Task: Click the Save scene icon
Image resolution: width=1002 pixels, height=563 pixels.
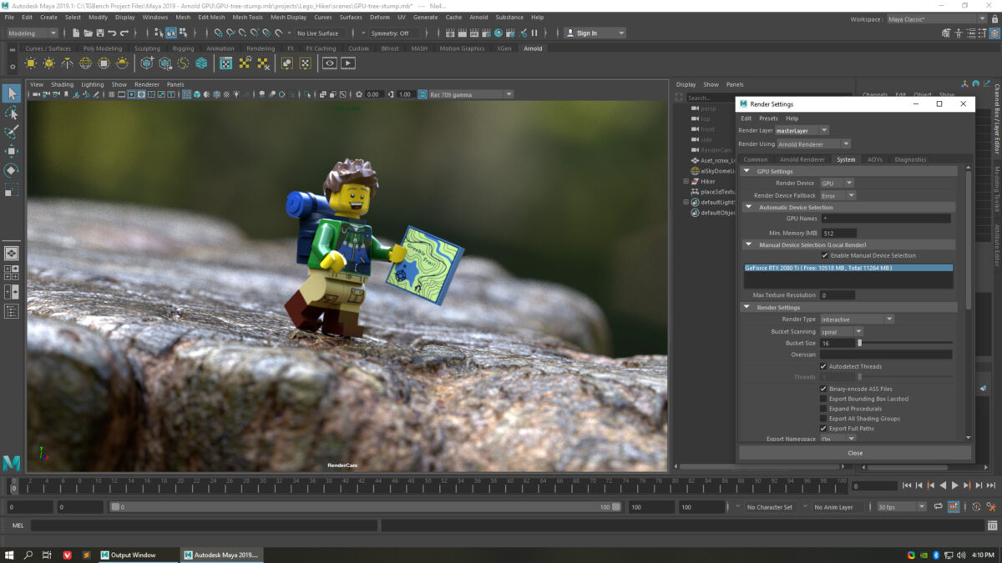Action: [99, 33]
